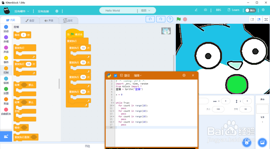Switch to the 连线 wiring tab
This screenshot has height=149, width=270.
point(68,20)
